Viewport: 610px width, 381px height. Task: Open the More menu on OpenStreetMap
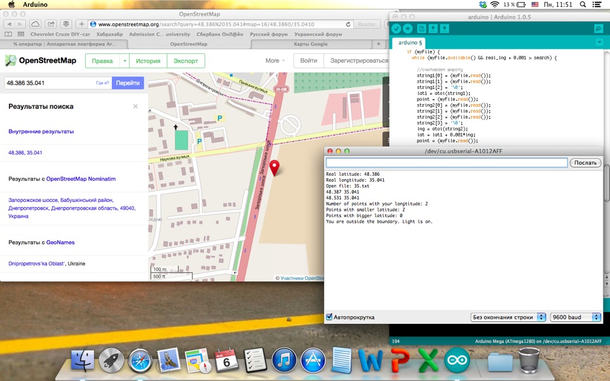pos(275,61)
